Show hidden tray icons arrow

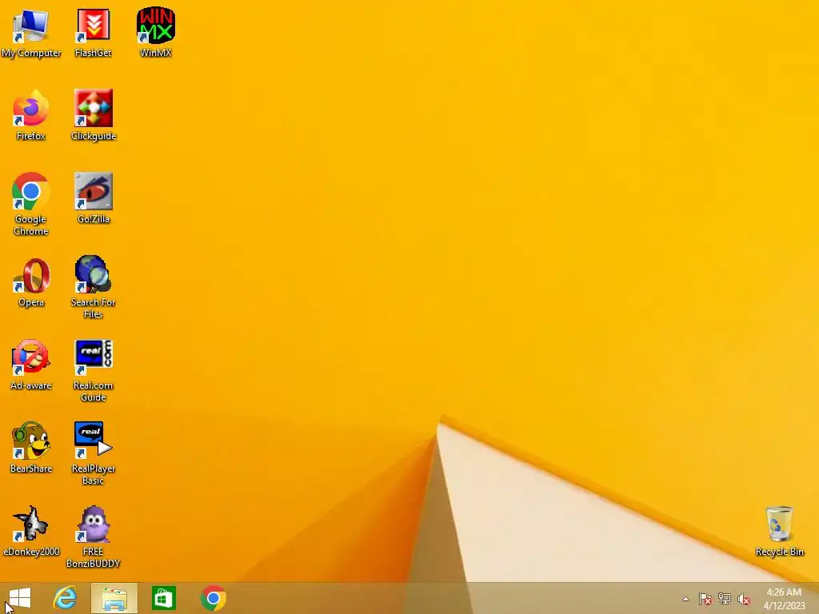coord(685,599)
